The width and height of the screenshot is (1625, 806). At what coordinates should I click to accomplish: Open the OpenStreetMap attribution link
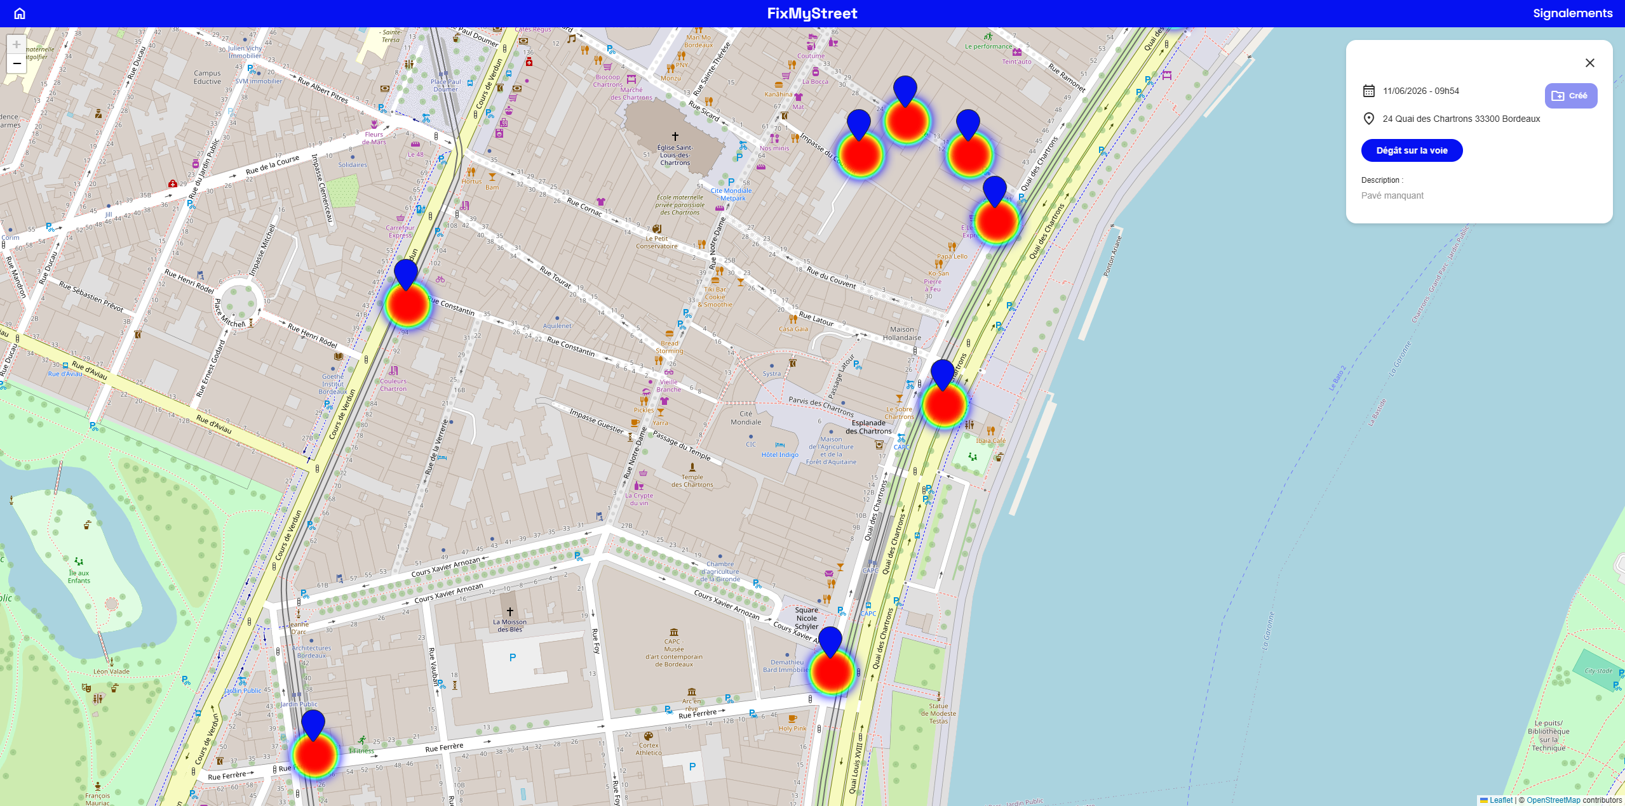(1553, 800)
